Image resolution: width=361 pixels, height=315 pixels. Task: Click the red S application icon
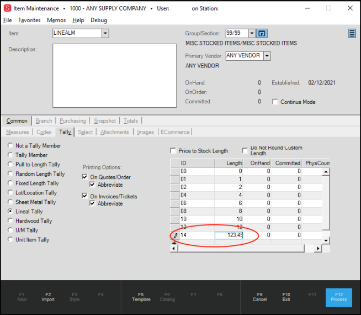tap(7, 8)
